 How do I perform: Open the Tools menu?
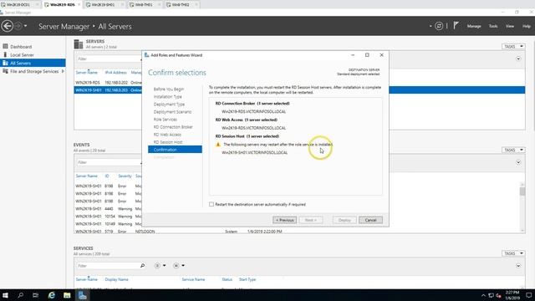tap(493, 26)
